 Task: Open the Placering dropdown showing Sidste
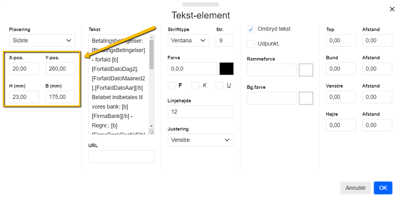point(42,40)
